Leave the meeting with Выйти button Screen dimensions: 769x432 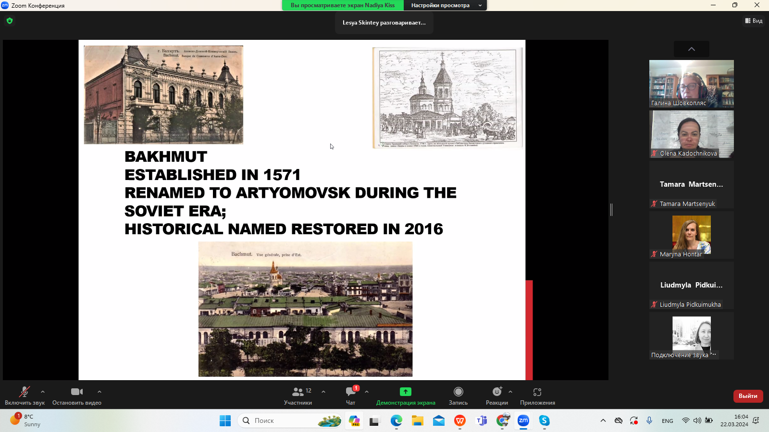(x=748, y=396)
